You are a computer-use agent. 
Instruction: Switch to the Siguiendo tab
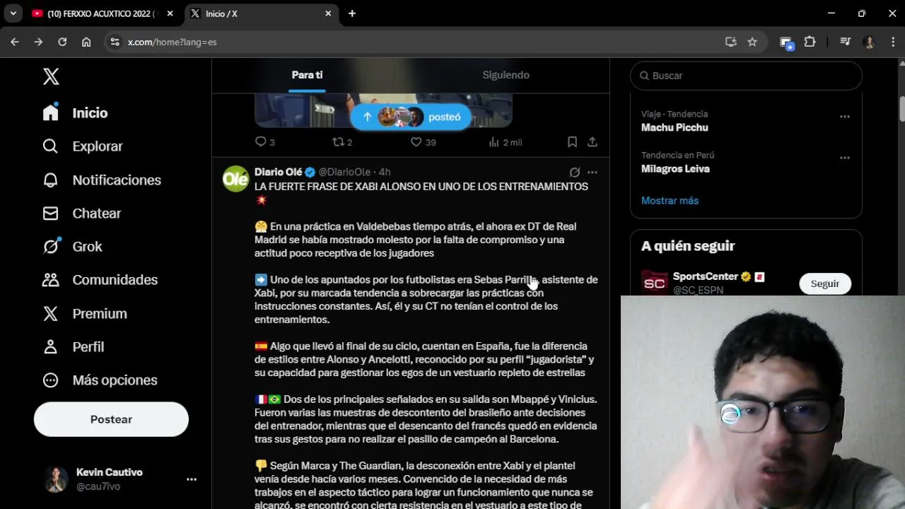pos(506,75)
